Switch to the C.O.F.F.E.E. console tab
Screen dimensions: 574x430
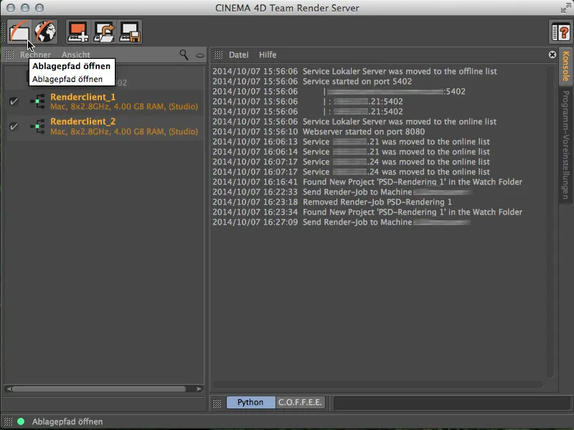(x=298, y=403)
